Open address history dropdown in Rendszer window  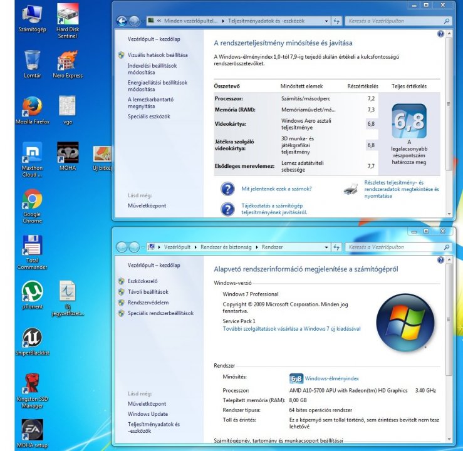click(326, 247)
